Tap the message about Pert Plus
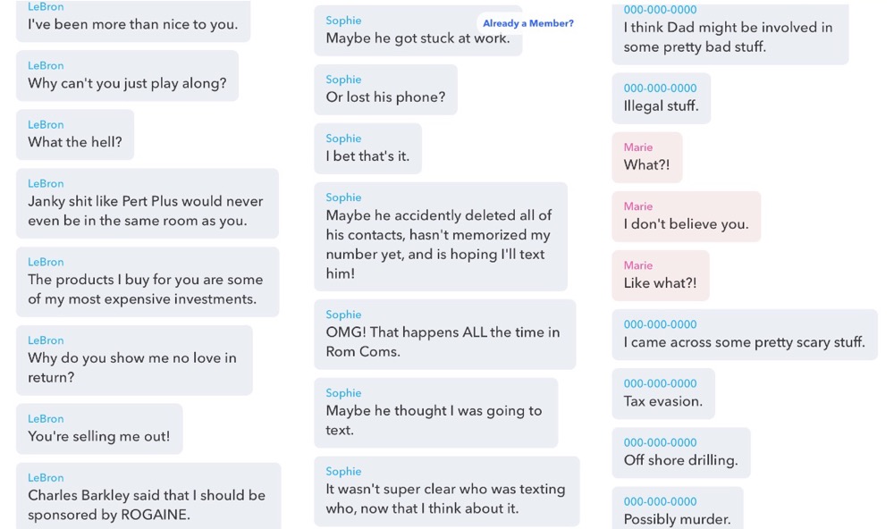Image resolution: width=894 pixels, height=529 pixels. (148, 204)
